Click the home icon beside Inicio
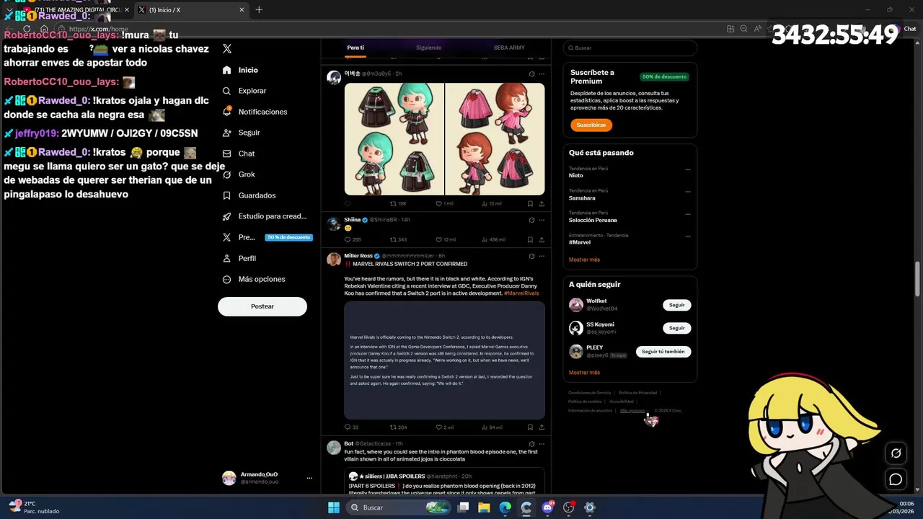Viewport: 923px width, 519px height. [227, 70]
